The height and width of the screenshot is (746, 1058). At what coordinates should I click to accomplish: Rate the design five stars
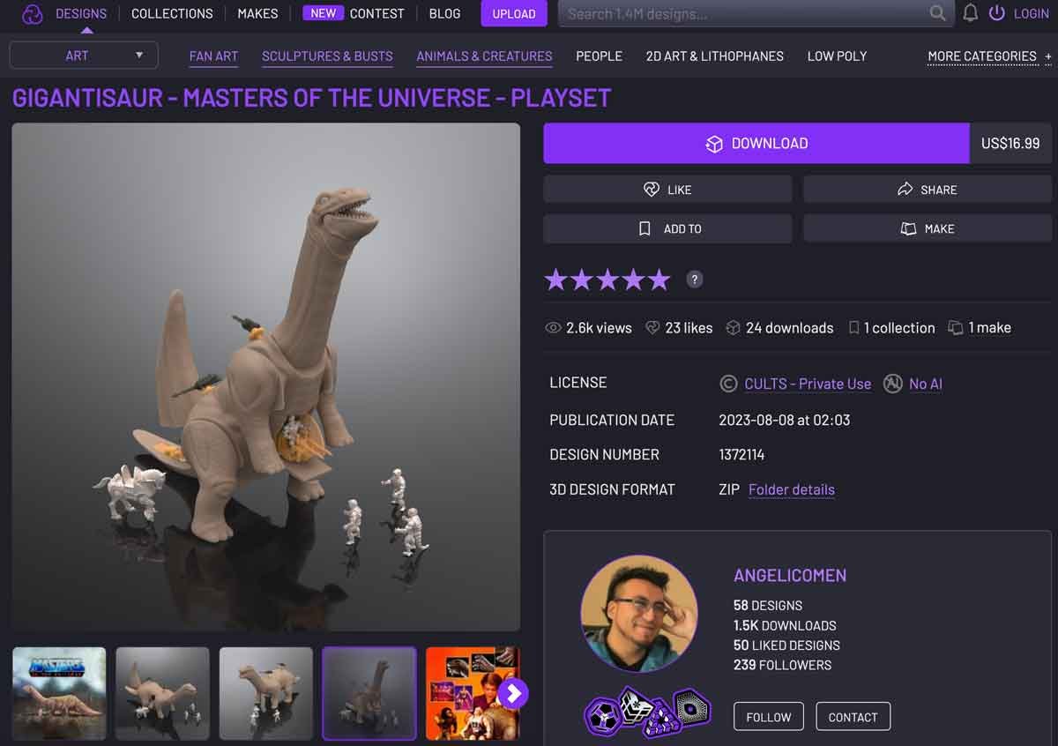point(659,279)
